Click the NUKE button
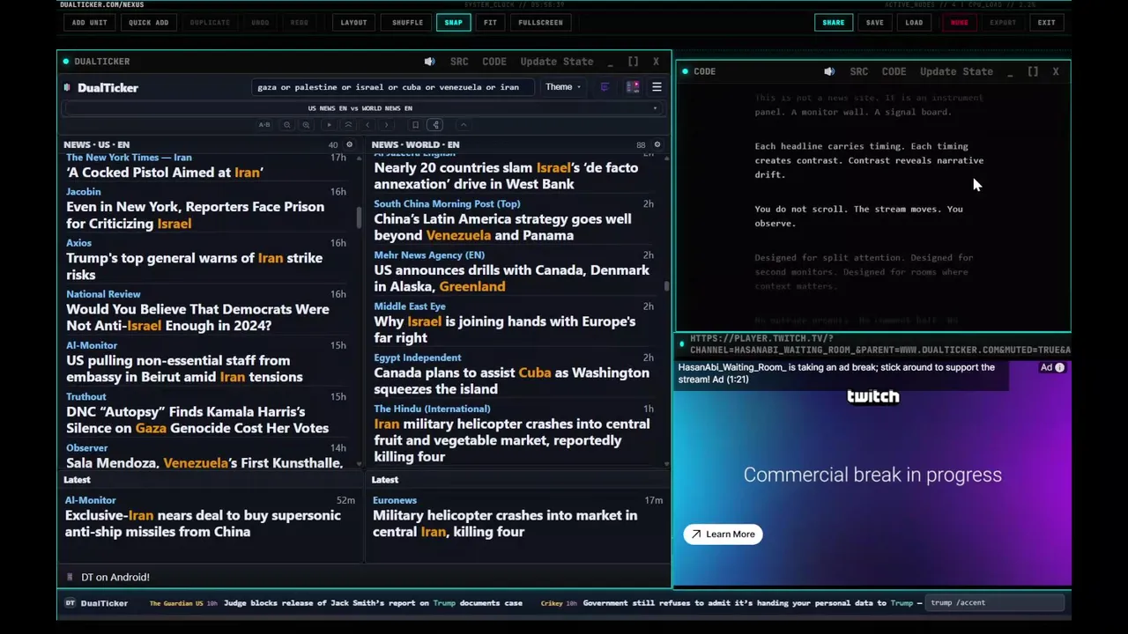The image size is (1128, 634). pyautogui.click(x=959, y=22)
